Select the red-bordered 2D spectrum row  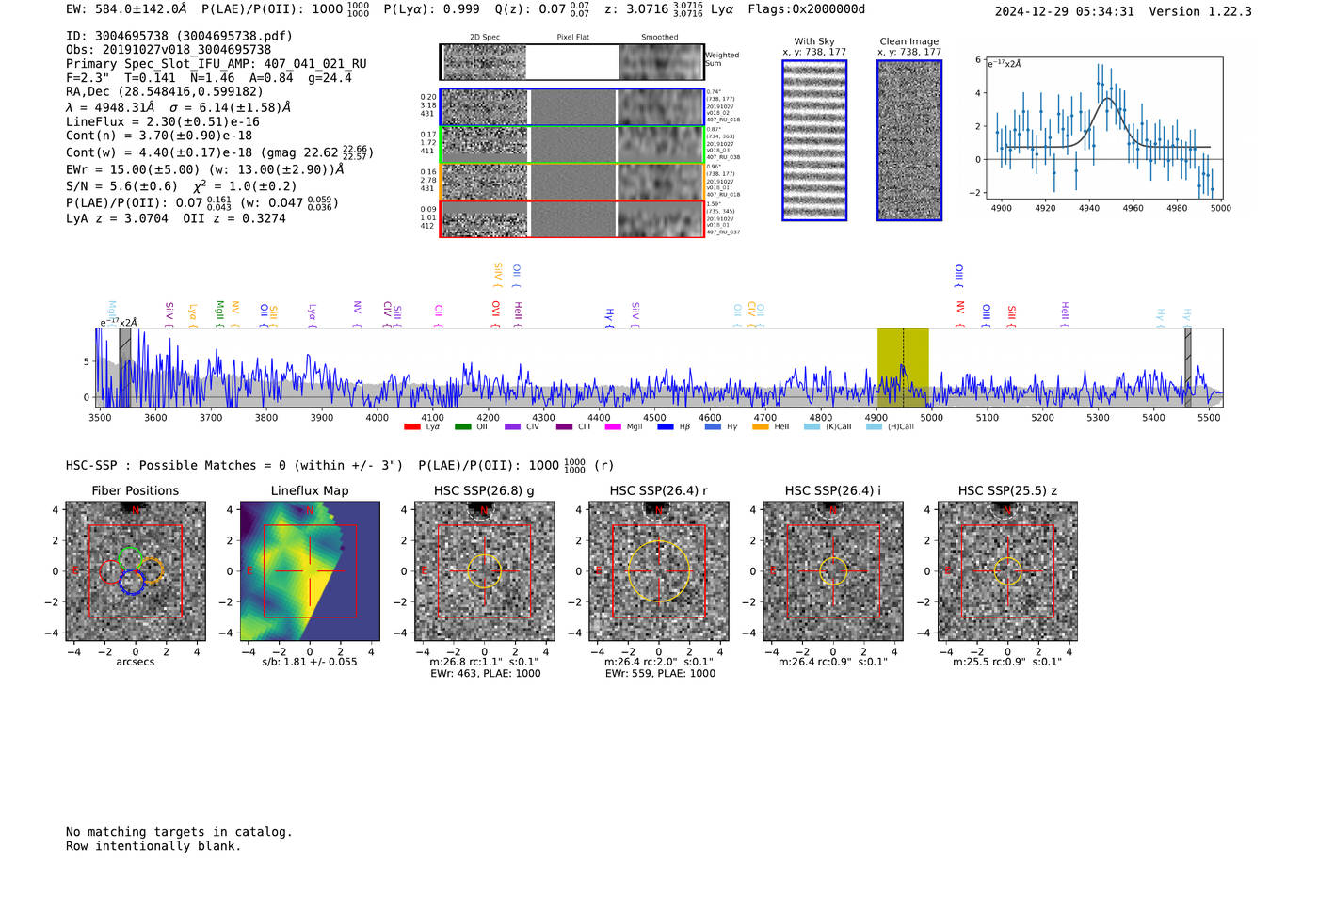(571, 218)
